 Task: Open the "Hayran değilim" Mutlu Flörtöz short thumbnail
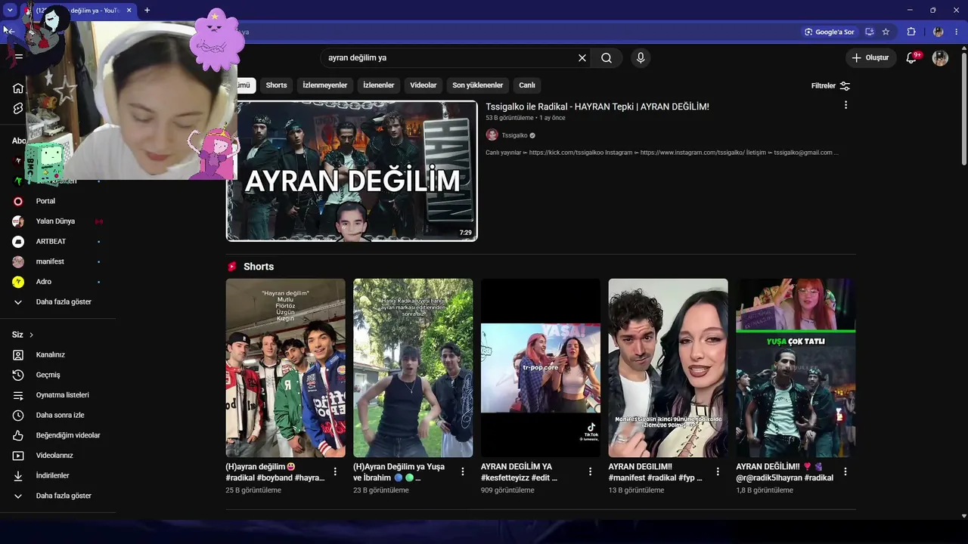(286, 368)
